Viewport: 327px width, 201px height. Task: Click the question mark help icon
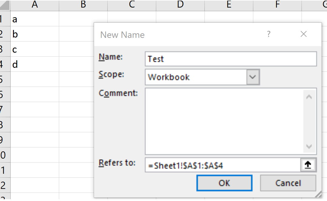click(x=268, y=34)
